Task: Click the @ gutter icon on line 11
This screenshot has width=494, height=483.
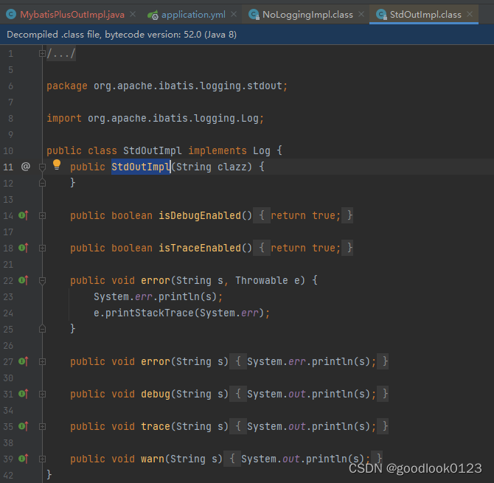Action: tap(26, 167)
